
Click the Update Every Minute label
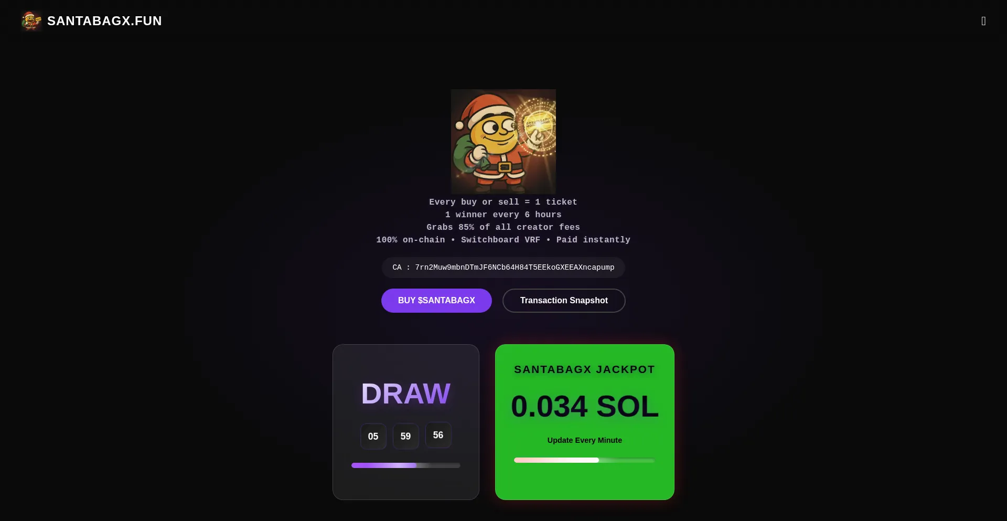tap(585, 440)
